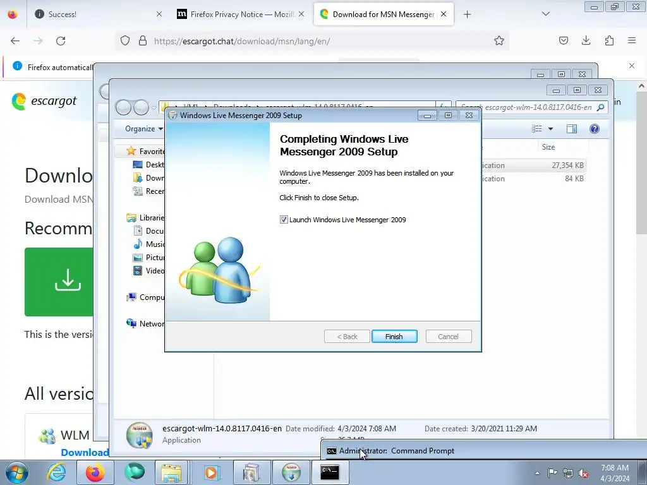Open the teal globe taskbar app
This screenshot has height=485, width=647.
135,472
